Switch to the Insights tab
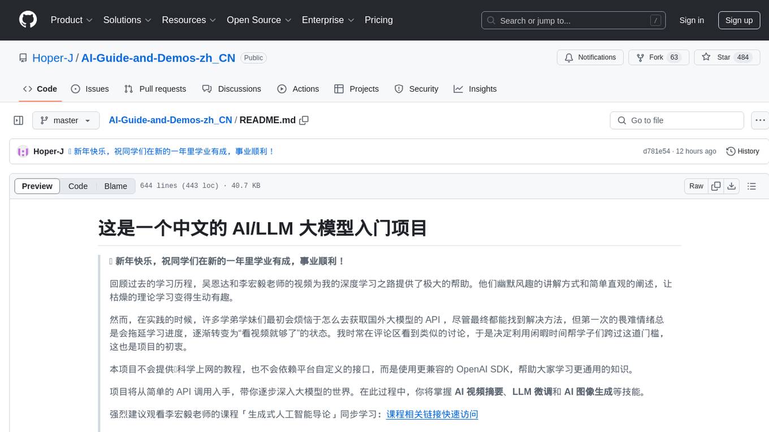The image size is (769, 432). 475,89
